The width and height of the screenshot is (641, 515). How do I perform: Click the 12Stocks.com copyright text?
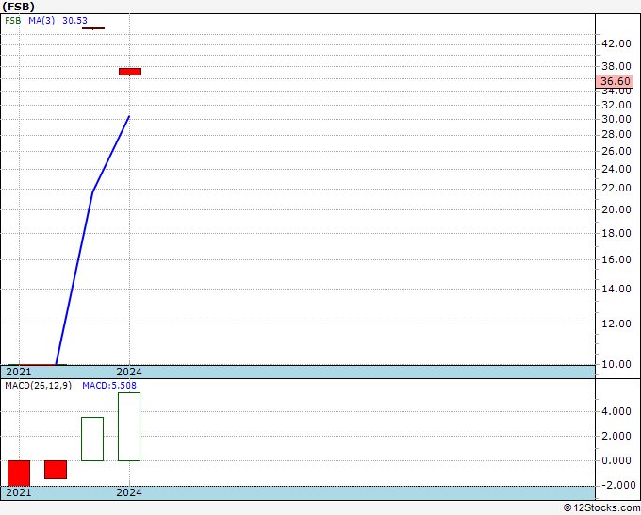[601, 508]
